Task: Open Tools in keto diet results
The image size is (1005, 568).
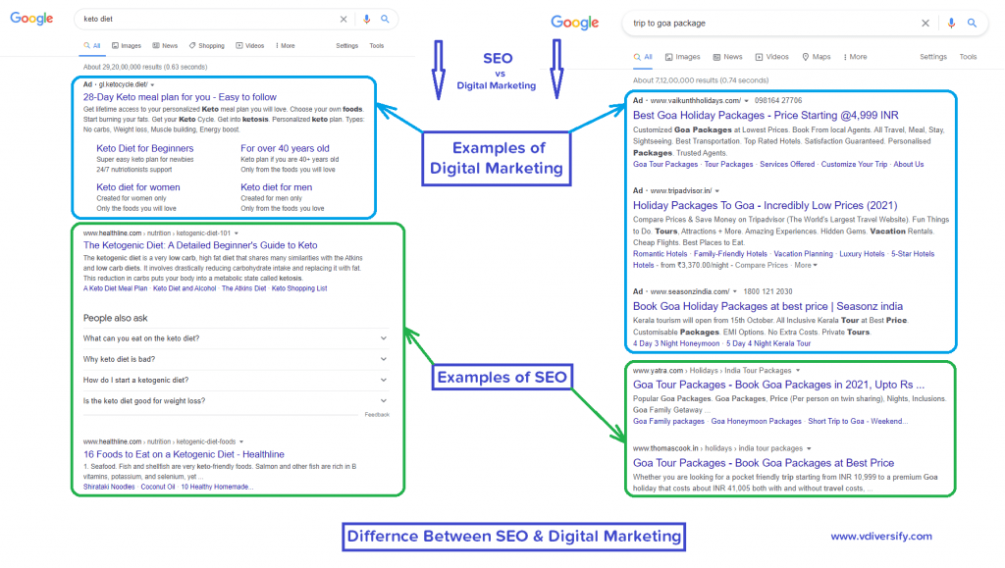Action: [376, 46]
